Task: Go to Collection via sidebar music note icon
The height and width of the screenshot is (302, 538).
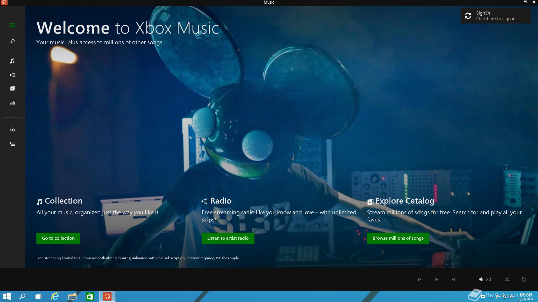Action: (x=12, y=61)
